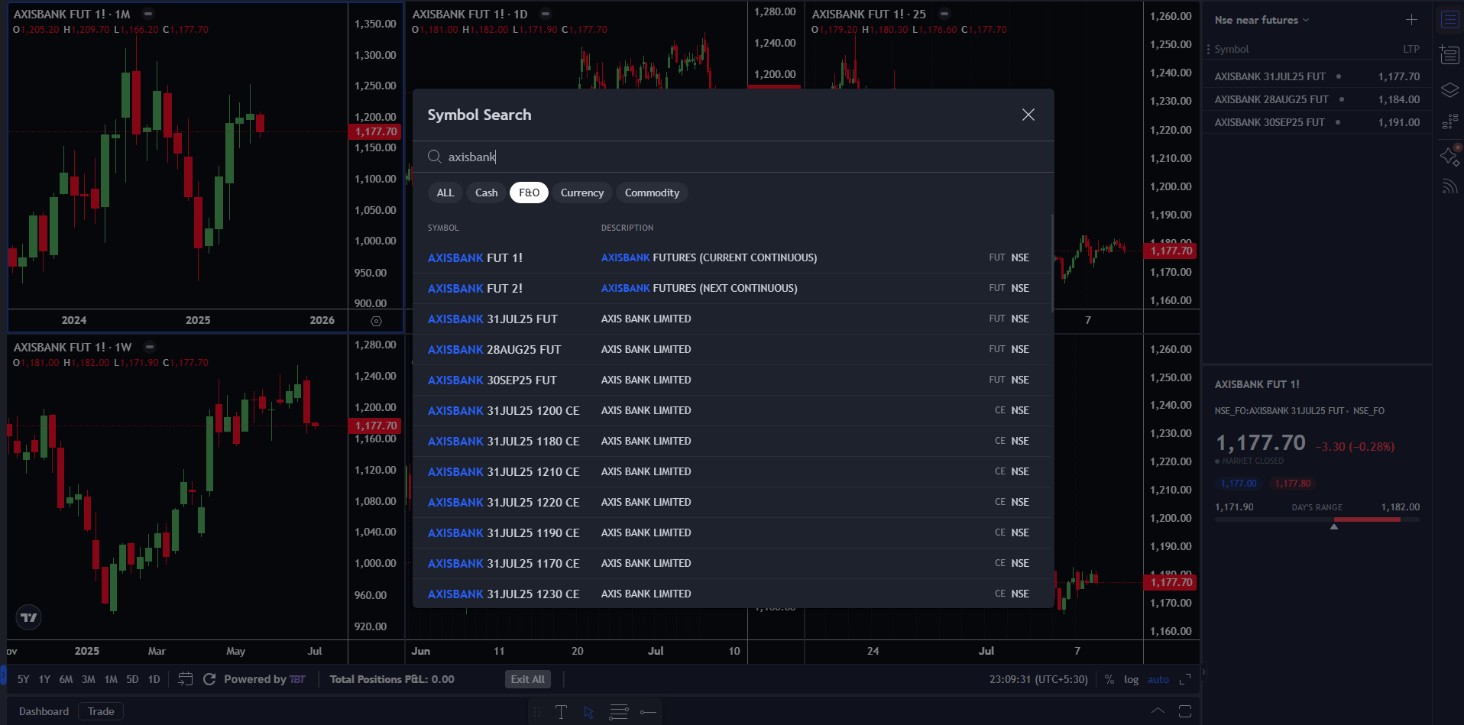The width and height of the screenshot is (1464, 725).
Task: Set chart range to 1M
Action: 111,679
